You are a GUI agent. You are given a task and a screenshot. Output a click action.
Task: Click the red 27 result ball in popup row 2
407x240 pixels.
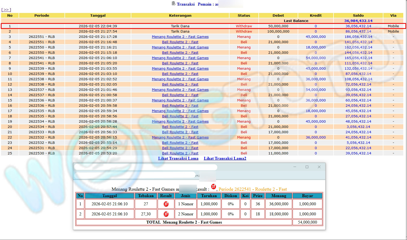166,214
